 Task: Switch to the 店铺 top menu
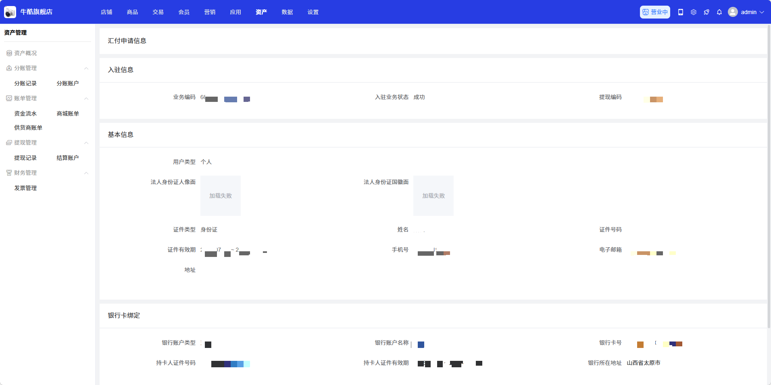tap(106, 12)
